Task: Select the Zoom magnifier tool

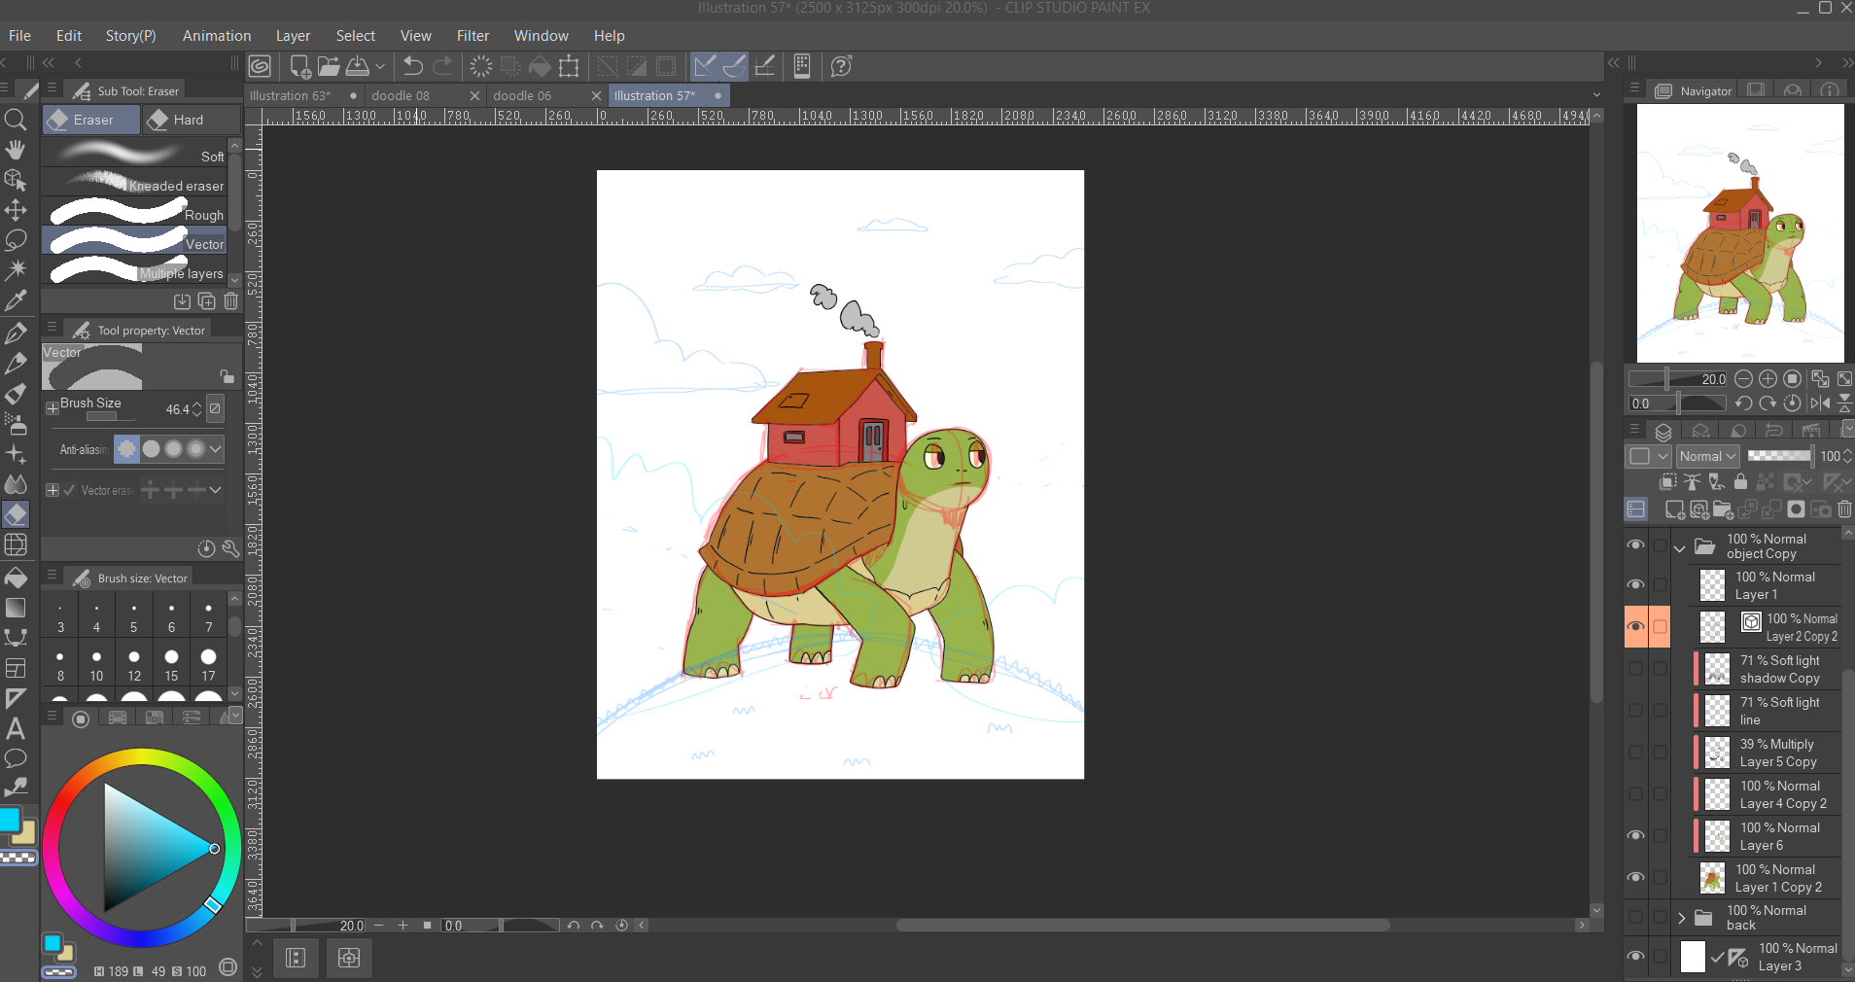Action: pyautogui.click(x=16, y=120)
